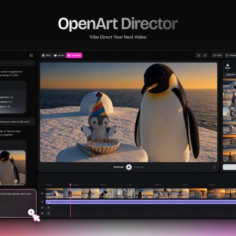Switch to the Scene tab

(x=59, y=56)
